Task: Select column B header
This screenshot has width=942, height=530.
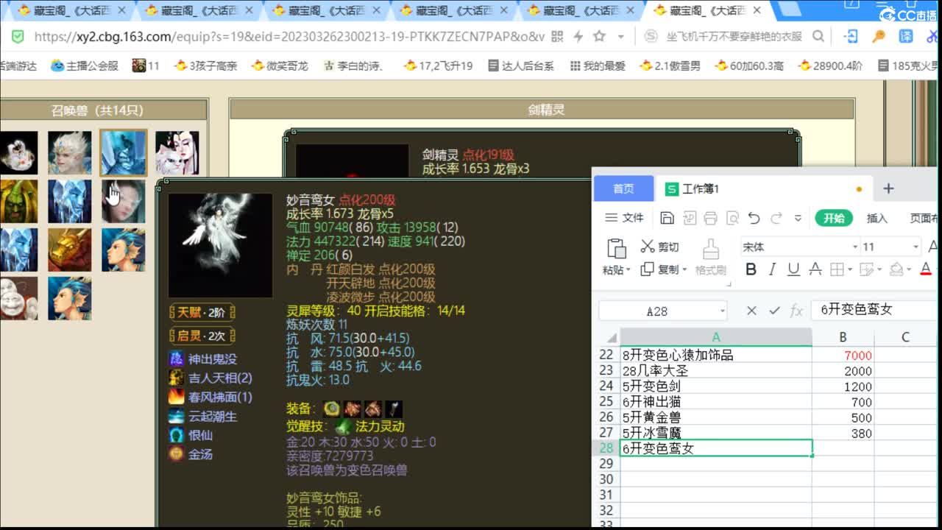Action: [843, 337]
